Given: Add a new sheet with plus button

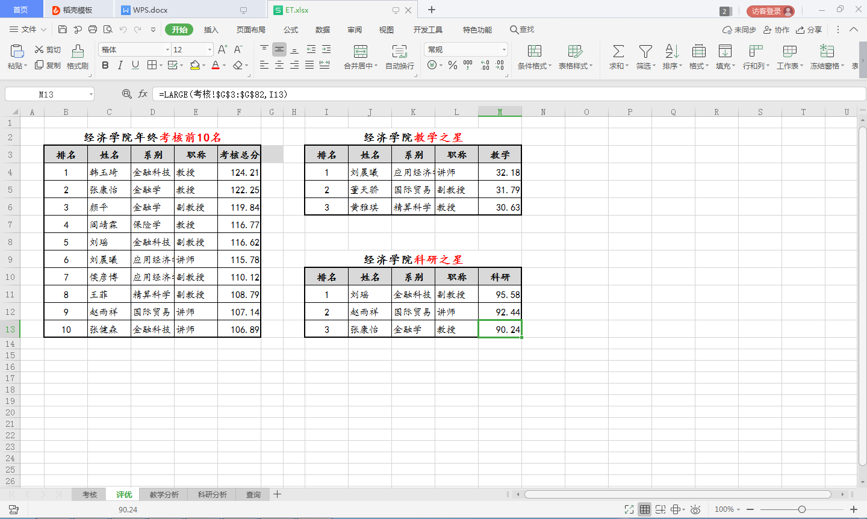Looking at the screenshot, I should click(277, 494).
